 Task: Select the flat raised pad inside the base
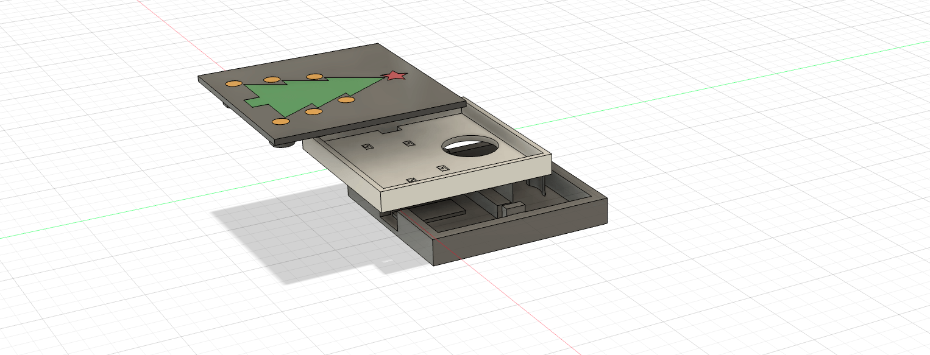[440, 211]
